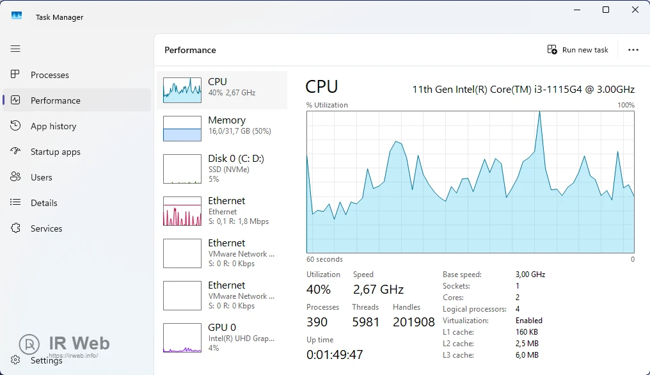
Task: Open Settings in the sidebar
Action: point(46,360)
